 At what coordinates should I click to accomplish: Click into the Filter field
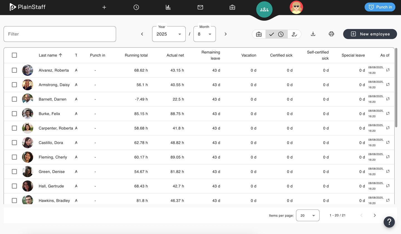(x=60, y=34)
